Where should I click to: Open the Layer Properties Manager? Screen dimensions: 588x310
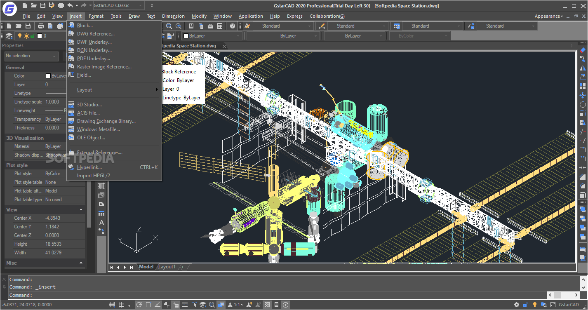click(9, 36)
